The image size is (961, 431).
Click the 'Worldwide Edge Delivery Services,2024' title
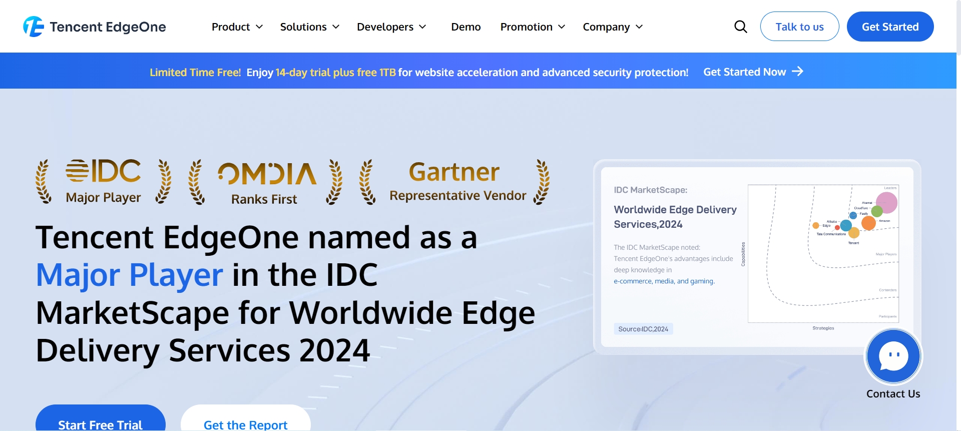tap(675, 217)
